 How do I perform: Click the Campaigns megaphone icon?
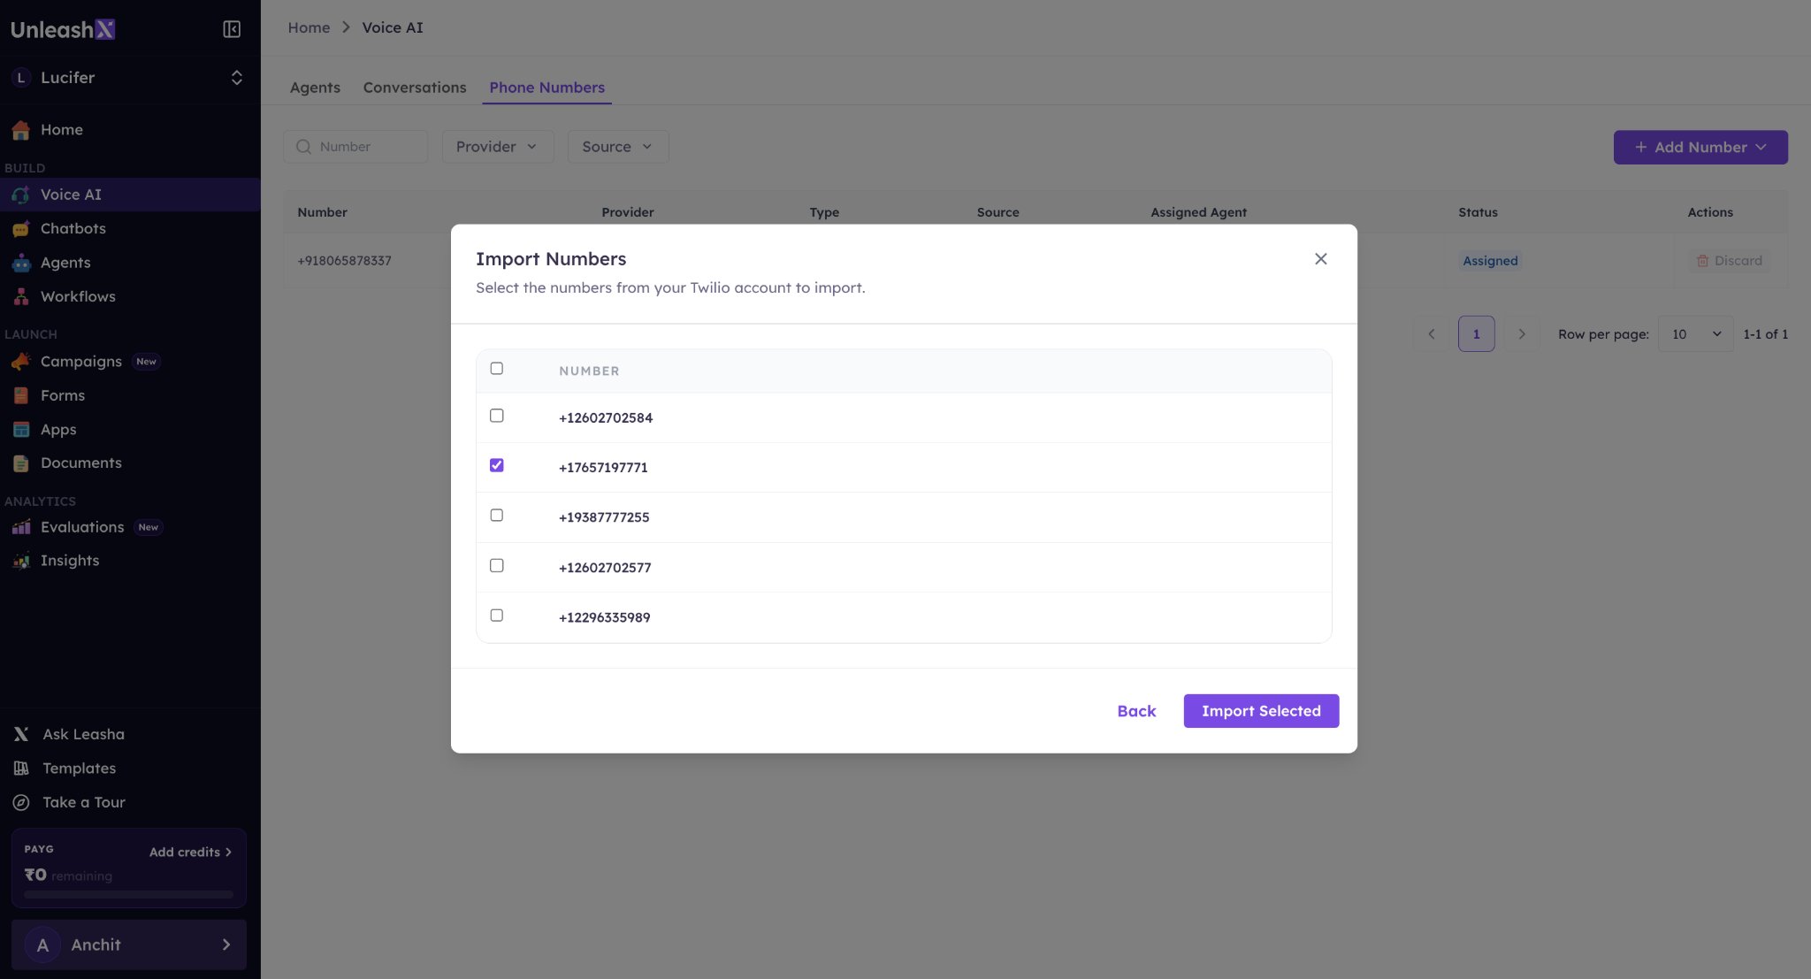[x=21, y=362]
